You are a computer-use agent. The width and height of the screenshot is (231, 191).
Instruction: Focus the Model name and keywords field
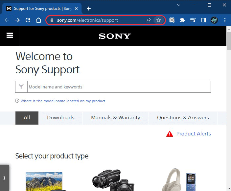pos(119,87)
